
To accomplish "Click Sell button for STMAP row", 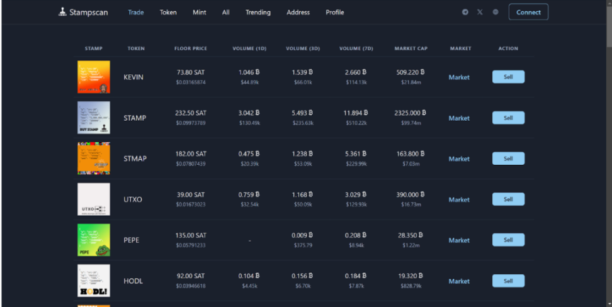I will (x=508, y=159).
